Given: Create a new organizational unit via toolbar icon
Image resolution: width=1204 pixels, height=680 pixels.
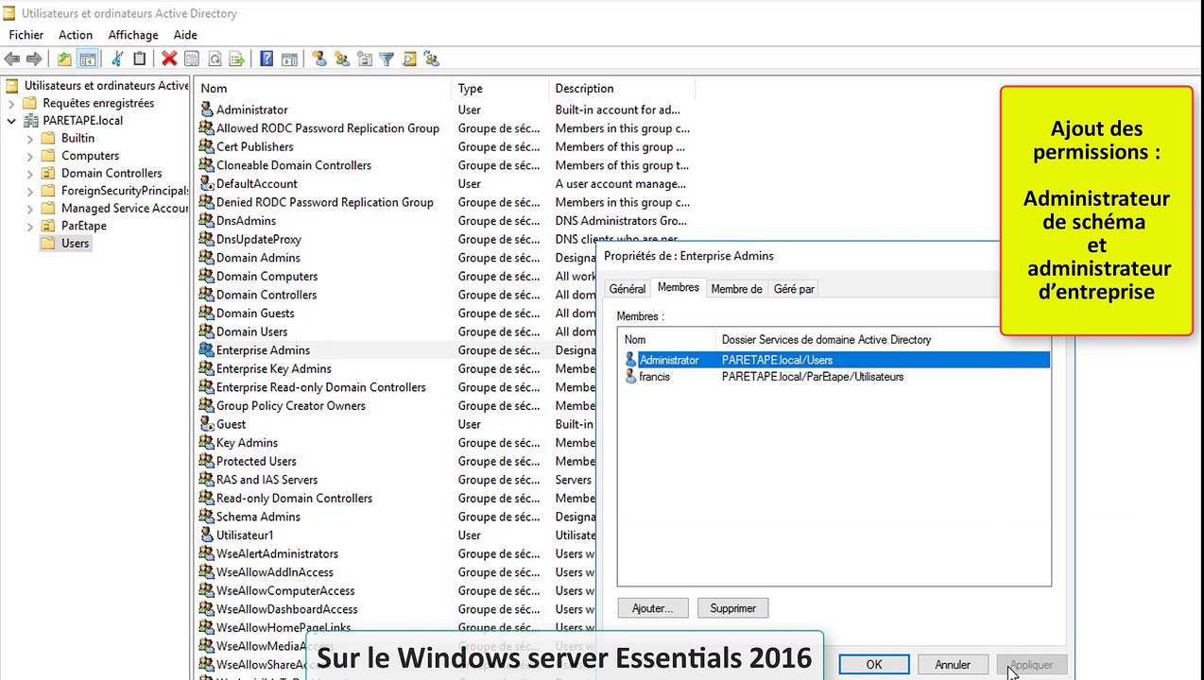Looking at the screenshot, I should [x=365, y=59].
